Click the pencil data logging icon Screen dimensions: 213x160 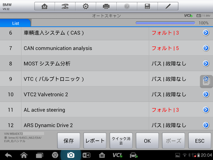click(168, 6)
